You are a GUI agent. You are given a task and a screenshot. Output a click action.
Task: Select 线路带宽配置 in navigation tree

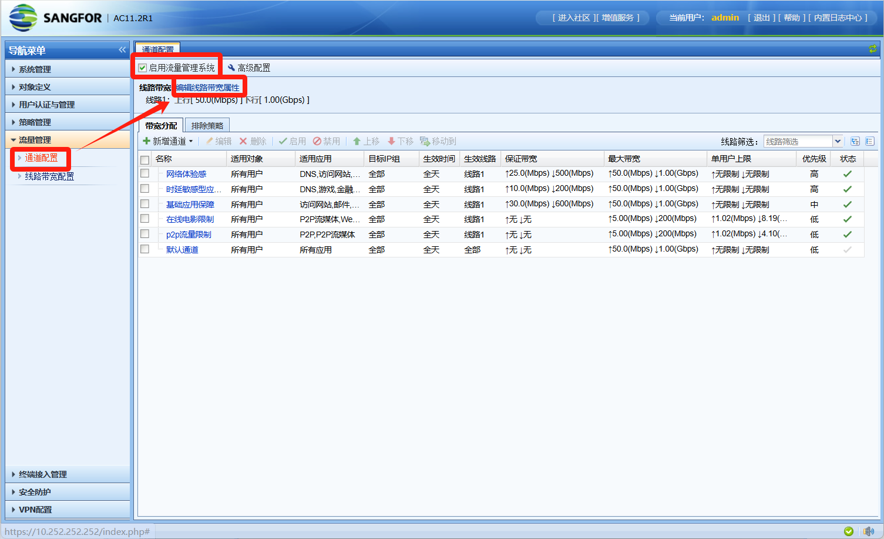coord(49,176)
